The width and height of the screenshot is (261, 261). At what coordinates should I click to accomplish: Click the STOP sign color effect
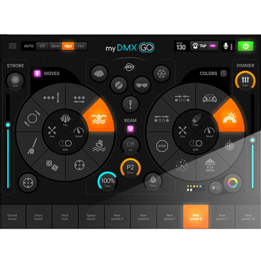point(162,146)
